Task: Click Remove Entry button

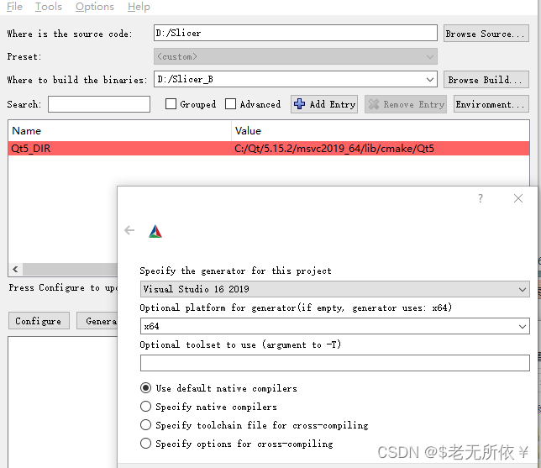Action: (406, 104)
